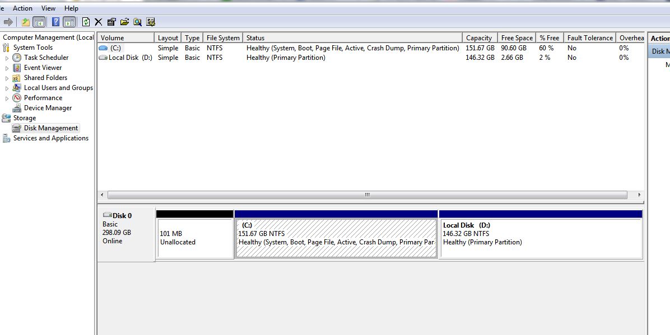
Task: Click the volume list scrollbar left arrow
Action: coord(102,195)
